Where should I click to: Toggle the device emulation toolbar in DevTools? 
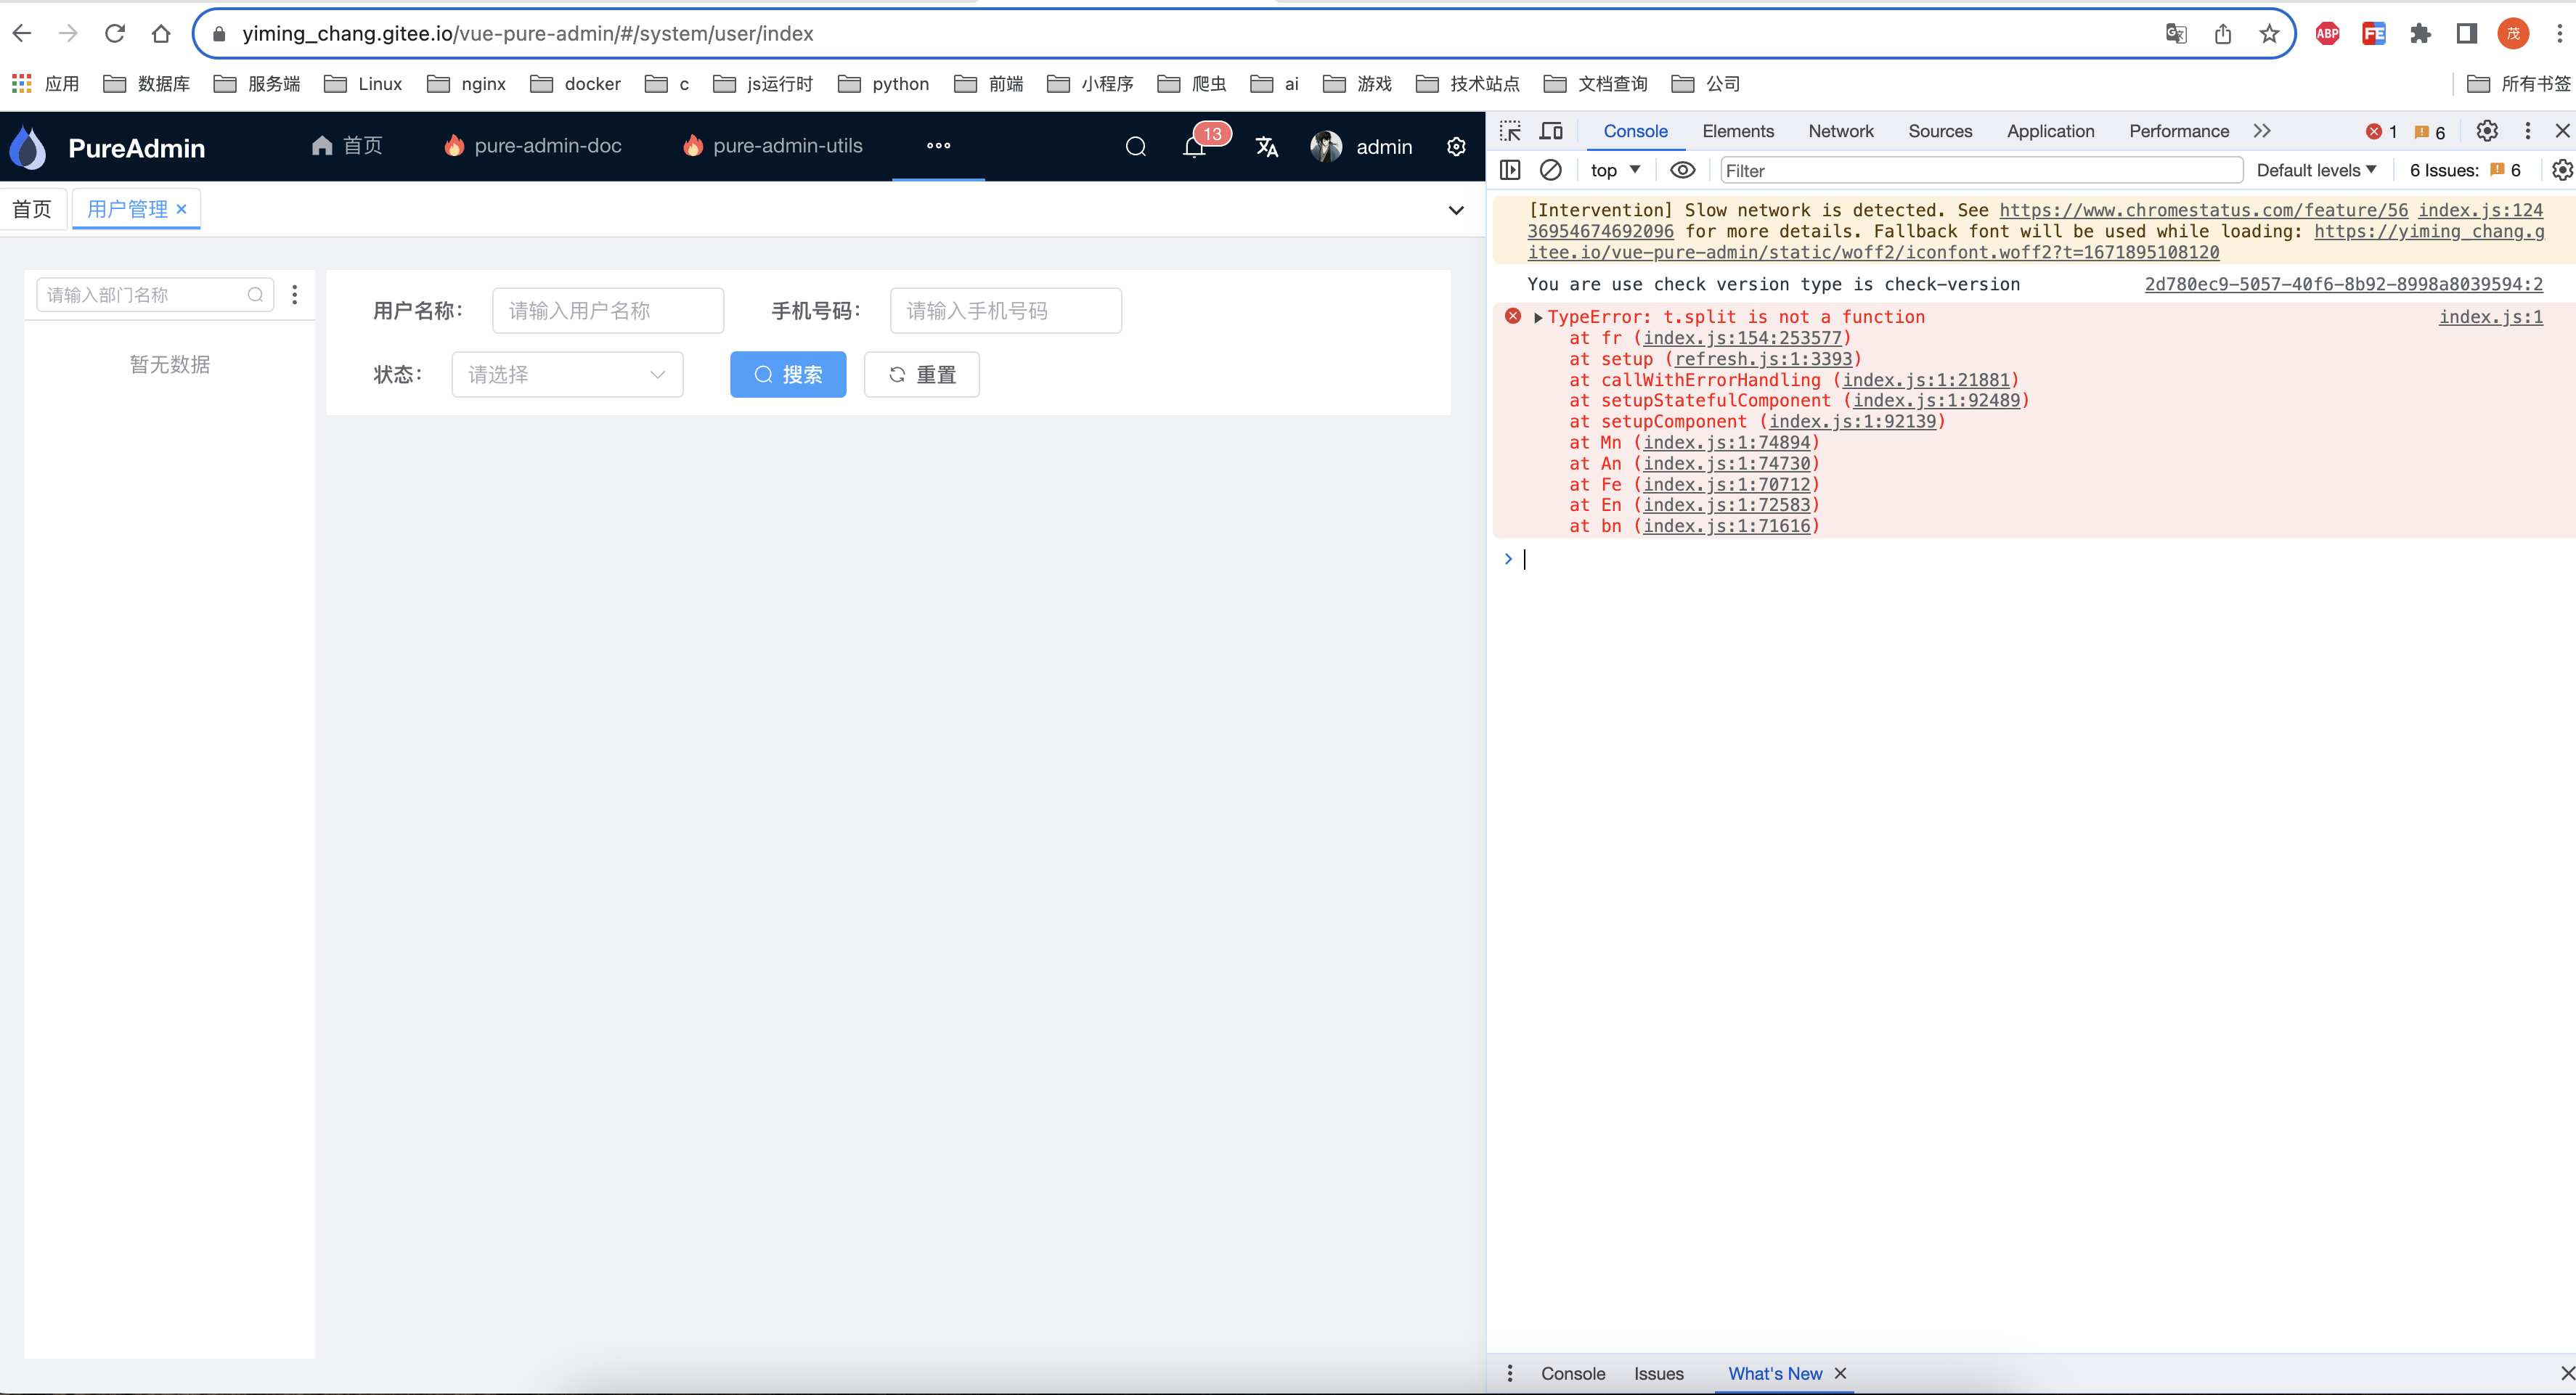click(x=1552, y=131)
